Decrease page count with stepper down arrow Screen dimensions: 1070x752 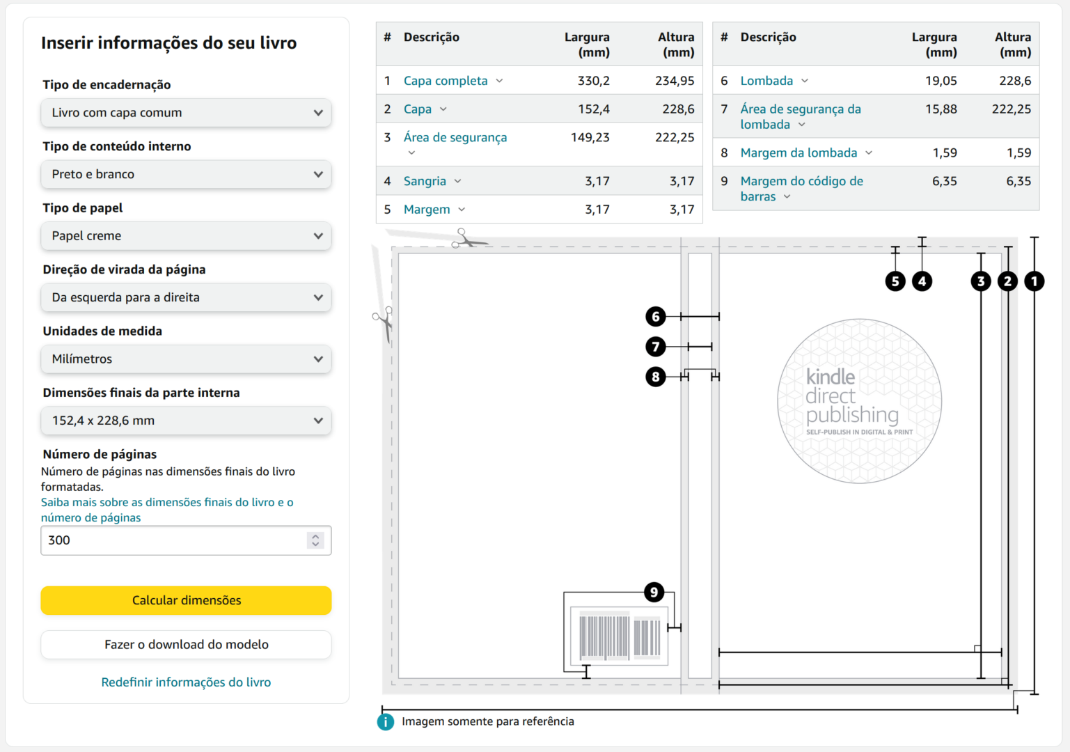pos(316,545)
